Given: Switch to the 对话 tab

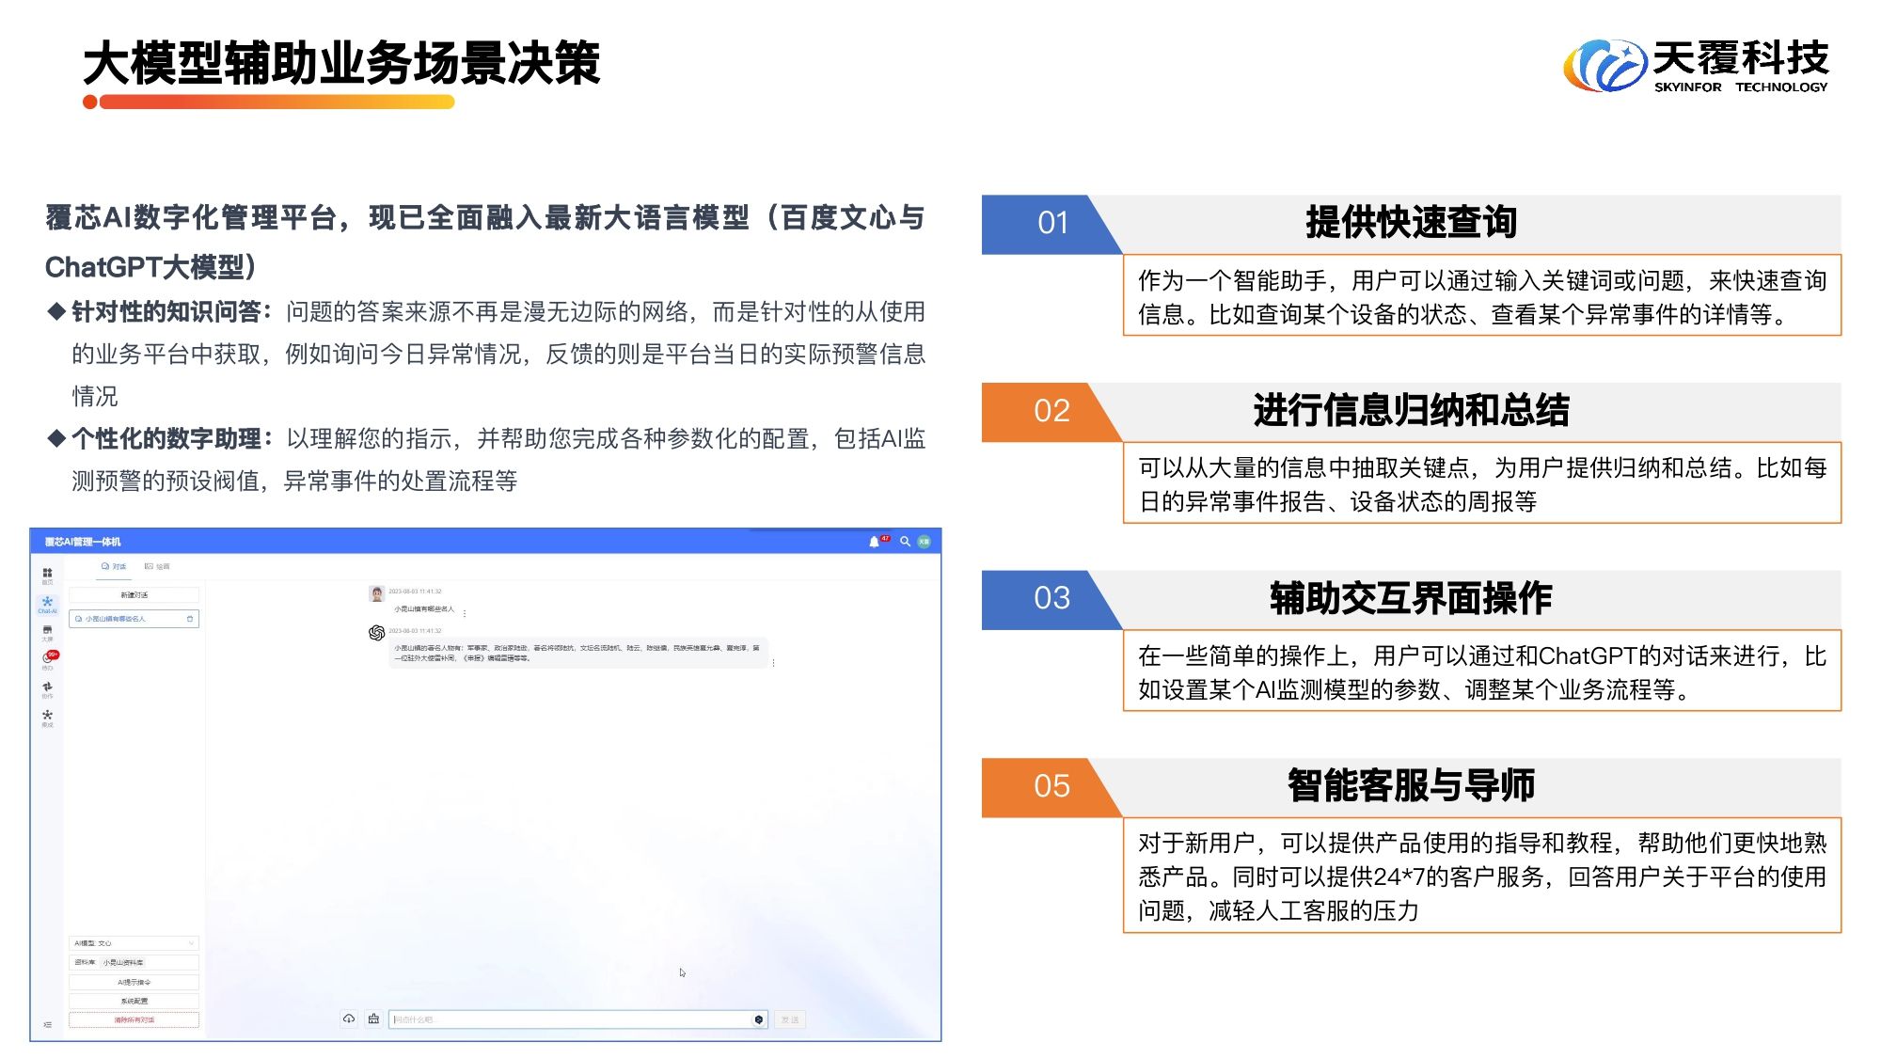Looking at the screenshot, I should point(114,566).
